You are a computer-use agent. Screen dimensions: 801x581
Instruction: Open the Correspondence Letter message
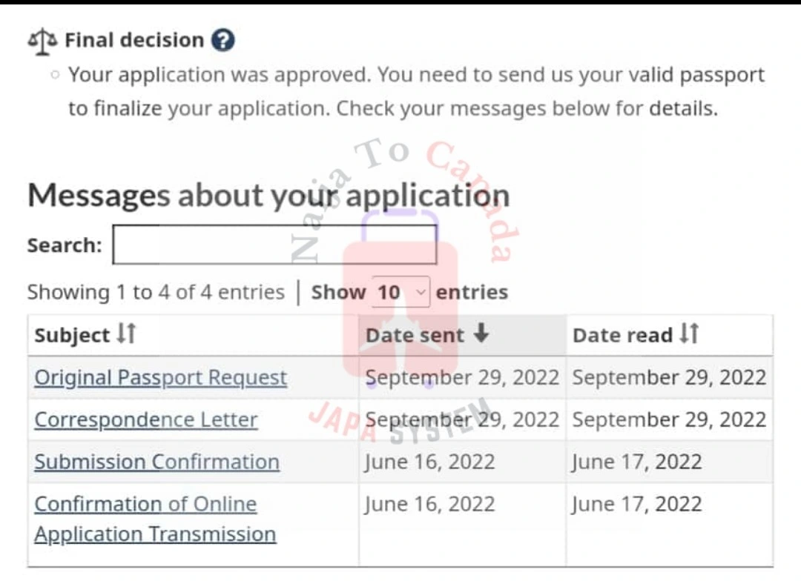[x=146, y=419]
